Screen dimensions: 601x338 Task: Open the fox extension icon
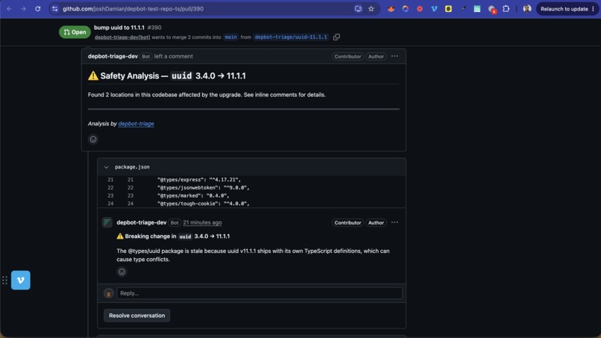click(x=391, y=9)
